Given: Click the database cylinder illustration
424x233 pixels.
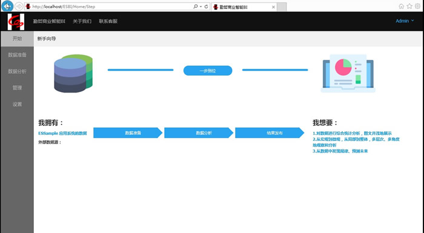Looking at the screenshot, I should [x=73, y=73].
